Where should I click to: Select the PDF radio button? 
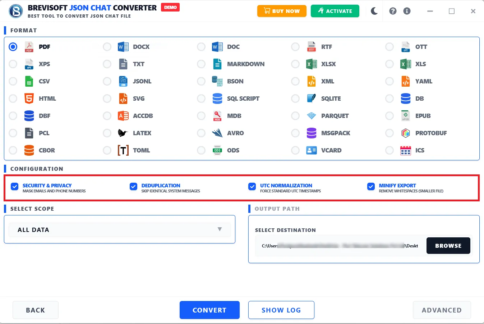tap(13, 47)
